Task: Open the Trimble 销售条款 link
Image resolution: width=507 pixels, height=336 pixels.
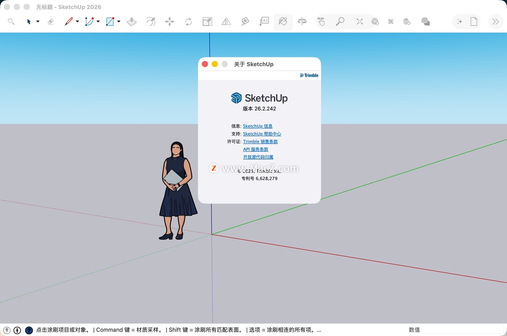Action: tap(260, 142)
